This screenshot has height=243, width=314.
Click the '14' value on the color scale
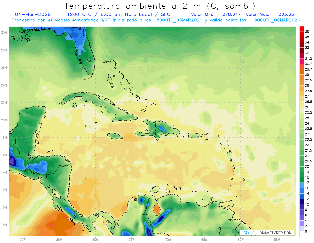coord(307,193)
